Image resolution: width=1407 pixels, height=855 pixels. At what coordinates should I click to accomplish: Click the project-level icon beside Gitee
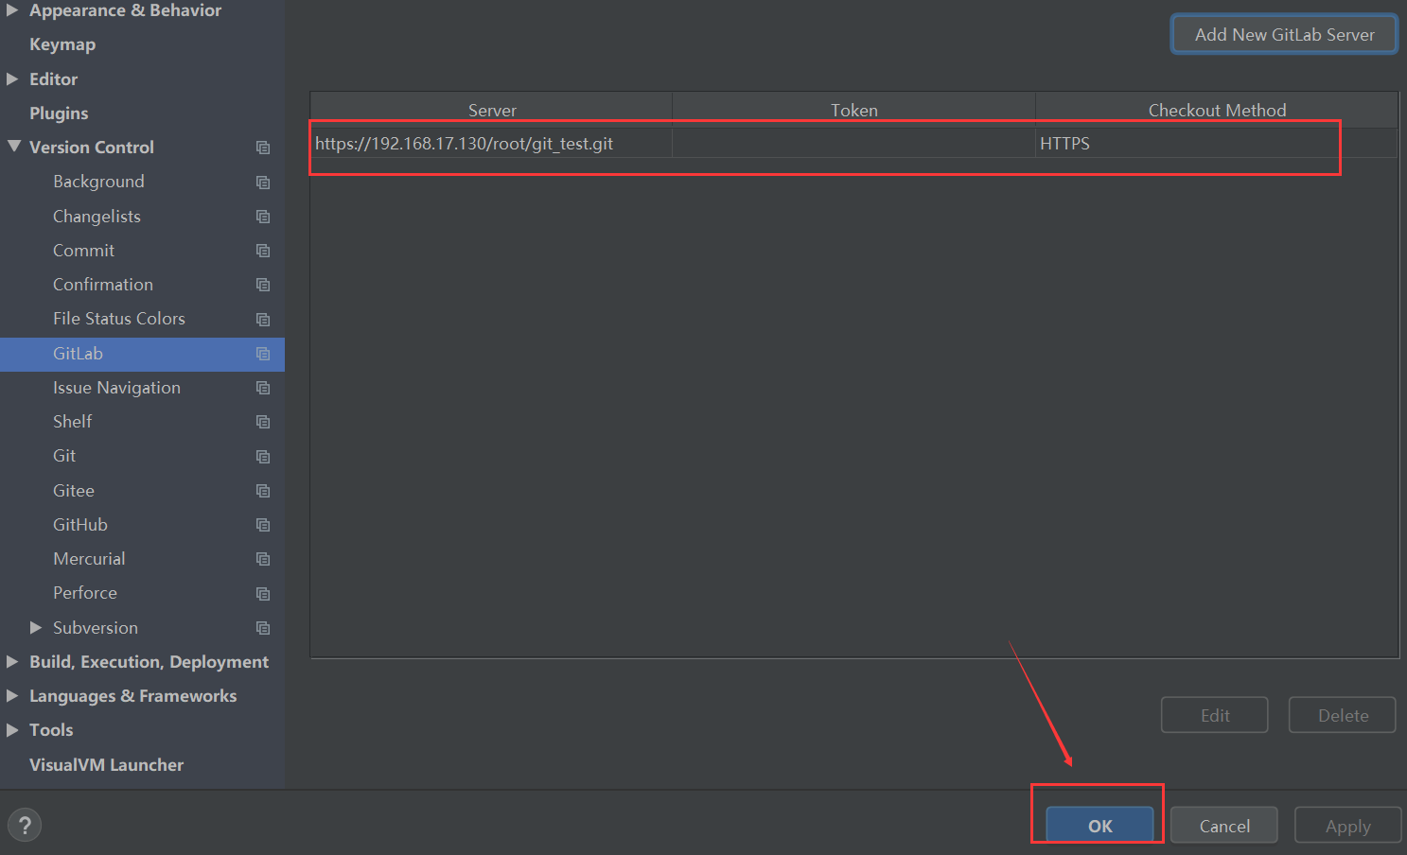pyautogui.click(x=263, y=491)
